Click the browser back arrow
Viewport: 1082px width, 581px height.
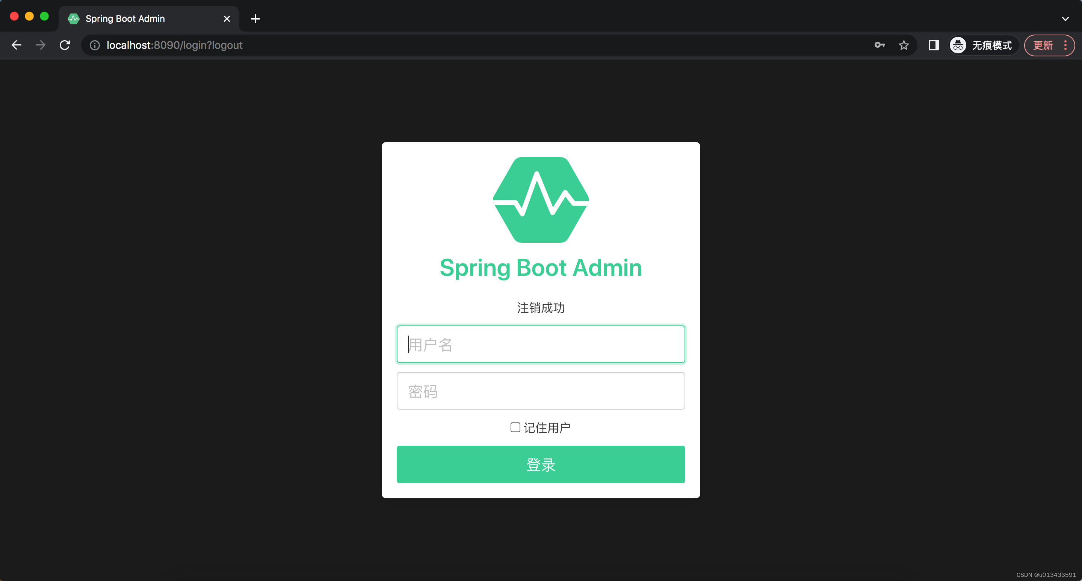click(17, 45)
